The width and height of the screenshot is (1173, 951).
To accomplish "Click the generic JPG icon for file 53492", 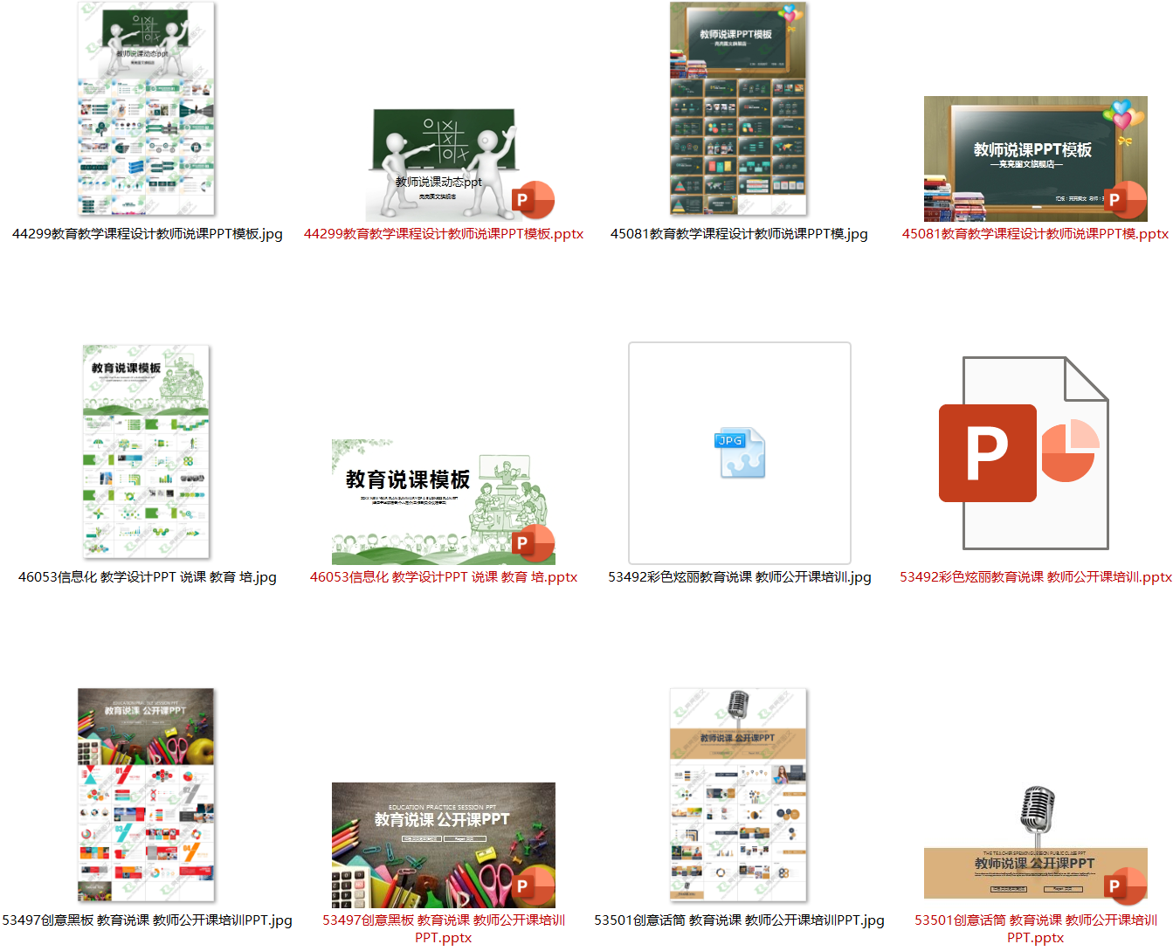I will click(x=740, y=453).
